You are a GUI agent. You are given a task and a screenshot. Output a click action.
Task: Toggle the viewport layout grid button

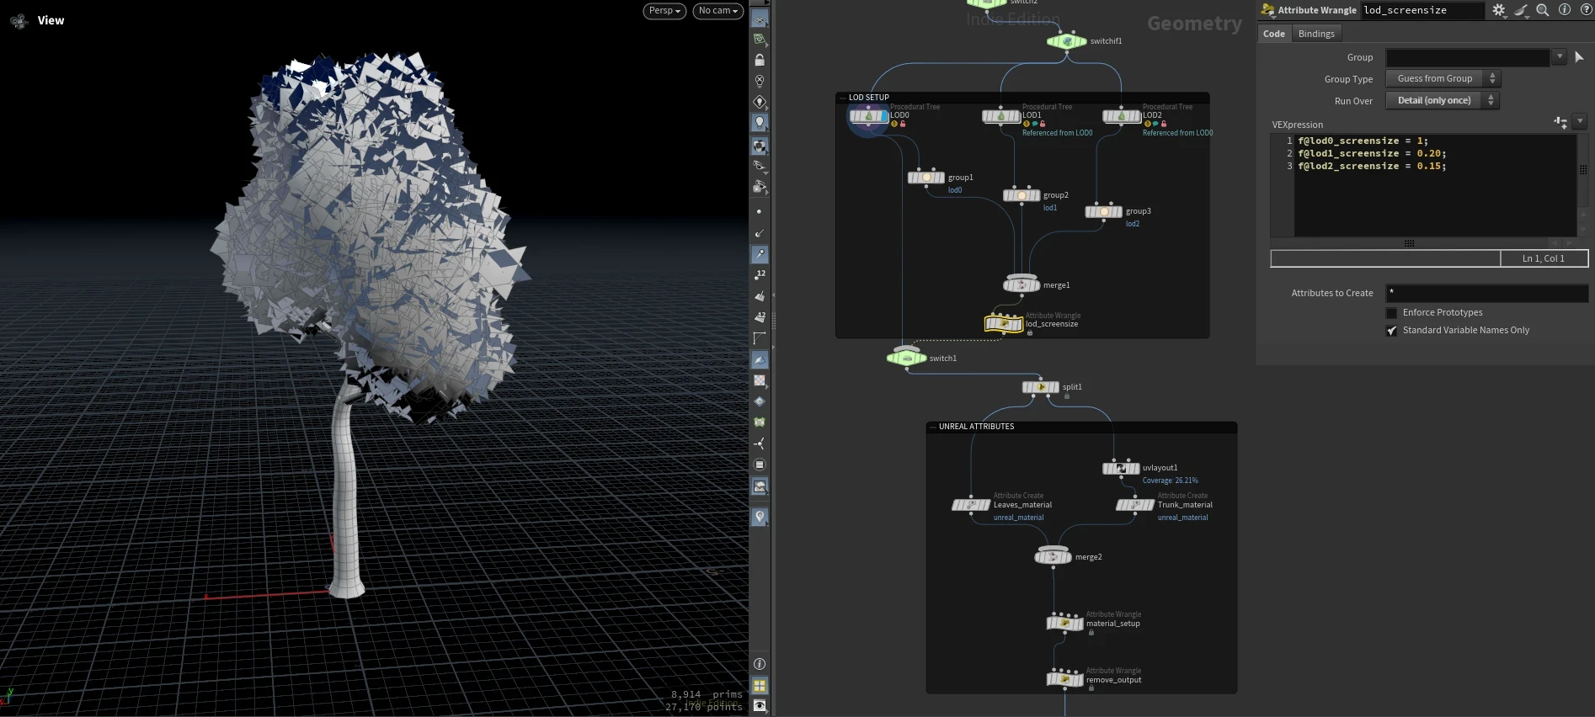(760, 686)
